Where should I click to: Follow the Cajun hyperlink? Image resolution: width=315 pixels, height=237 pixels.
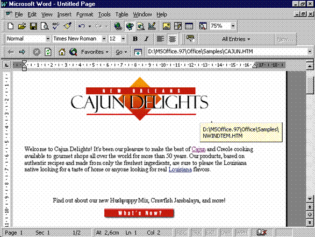click(198, 149)
